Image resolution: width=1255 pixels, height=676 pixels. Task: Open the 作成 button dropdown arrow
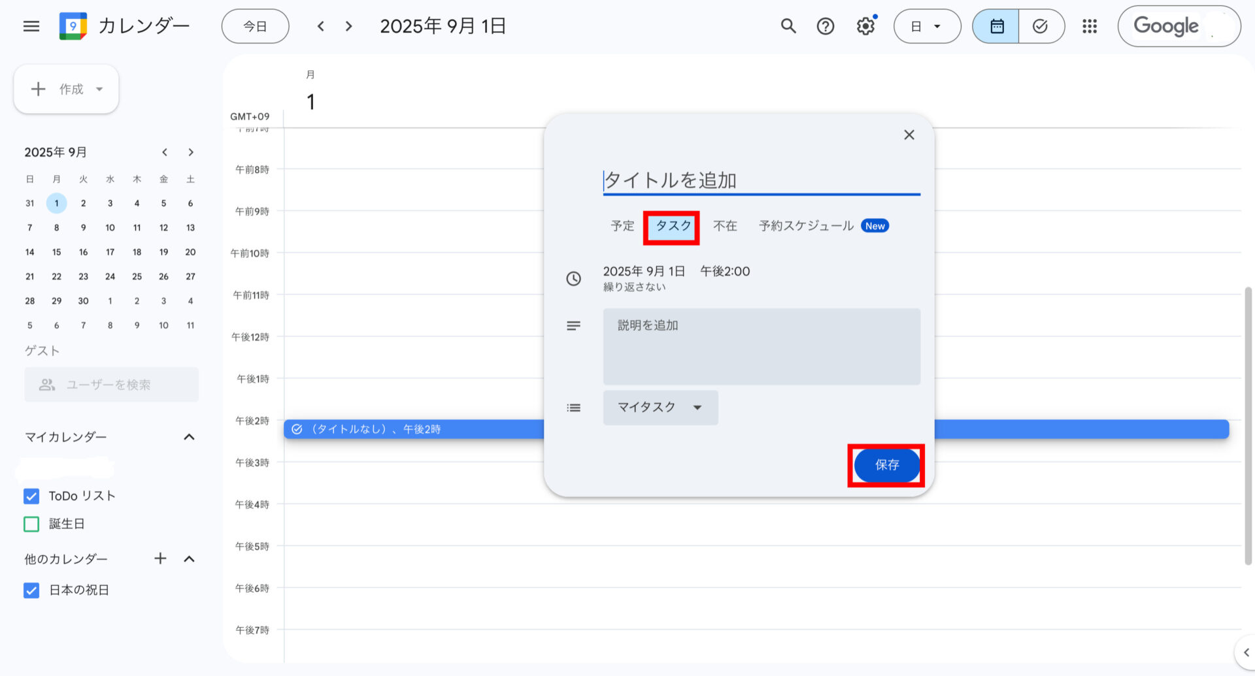click(x=98, y=89)
